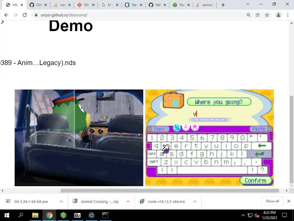Click the space bar on game keyboard
The image size is (294, 221).
point(212,170)
